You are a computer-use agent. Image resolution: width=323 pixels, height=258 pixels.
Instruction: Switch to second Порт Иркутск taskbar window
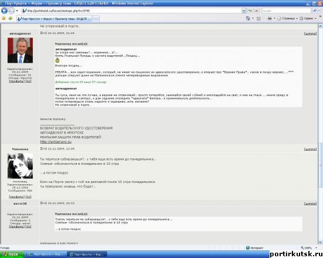click(87, 254)
